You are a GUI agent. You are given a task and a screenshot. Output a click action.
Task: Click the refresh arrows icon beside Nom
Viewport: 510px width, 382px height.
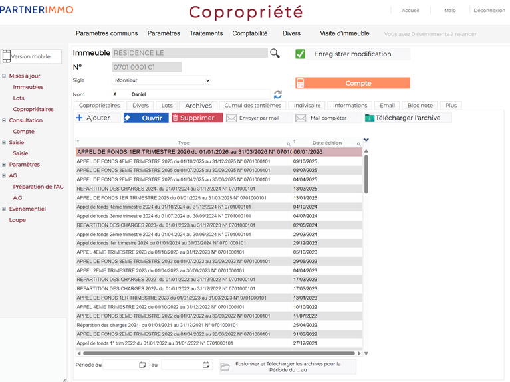(278, 94)
